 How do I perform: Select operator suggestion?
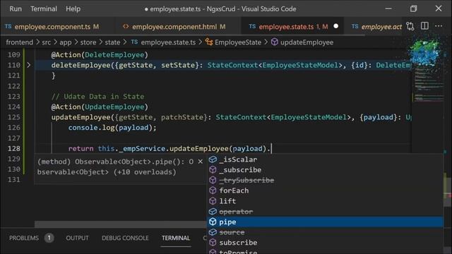click(325, 212)
